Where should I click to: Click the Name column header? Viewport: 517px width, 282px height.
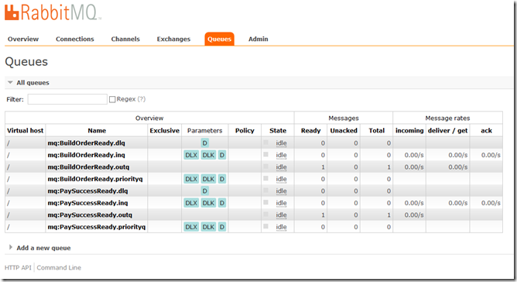(x=97, y=130)
